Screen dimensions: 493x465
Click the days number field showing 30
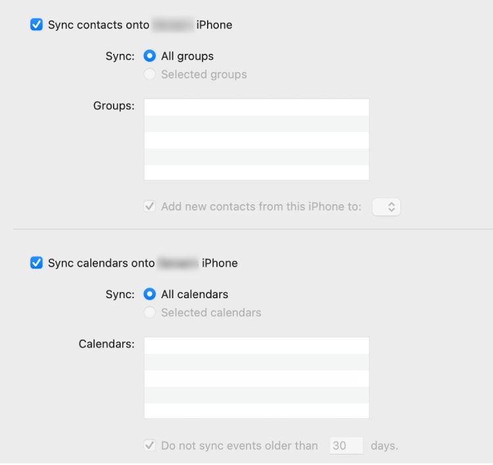tap(346, 445)
